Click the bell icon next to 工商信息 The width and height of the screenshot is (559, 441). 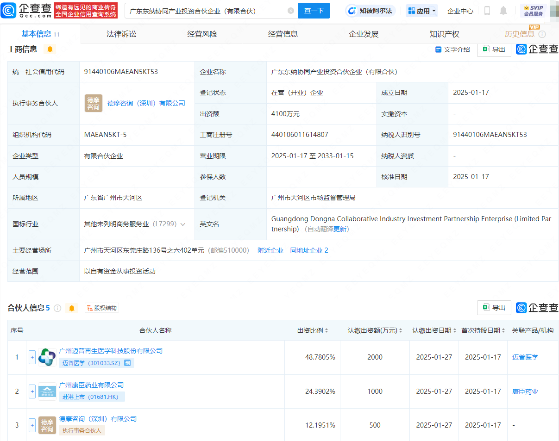[x=50, y=49]
